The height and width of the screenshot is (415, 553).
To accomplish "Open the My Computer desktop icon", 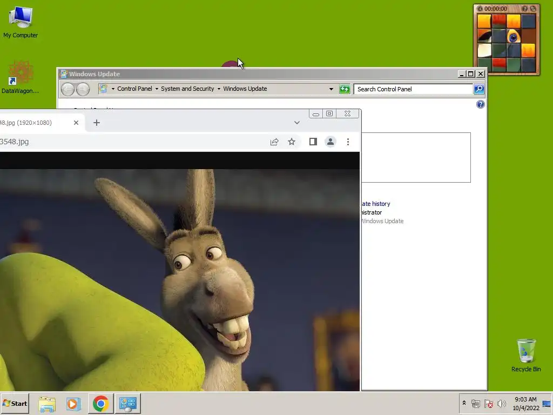I will [x=21, y=22].
